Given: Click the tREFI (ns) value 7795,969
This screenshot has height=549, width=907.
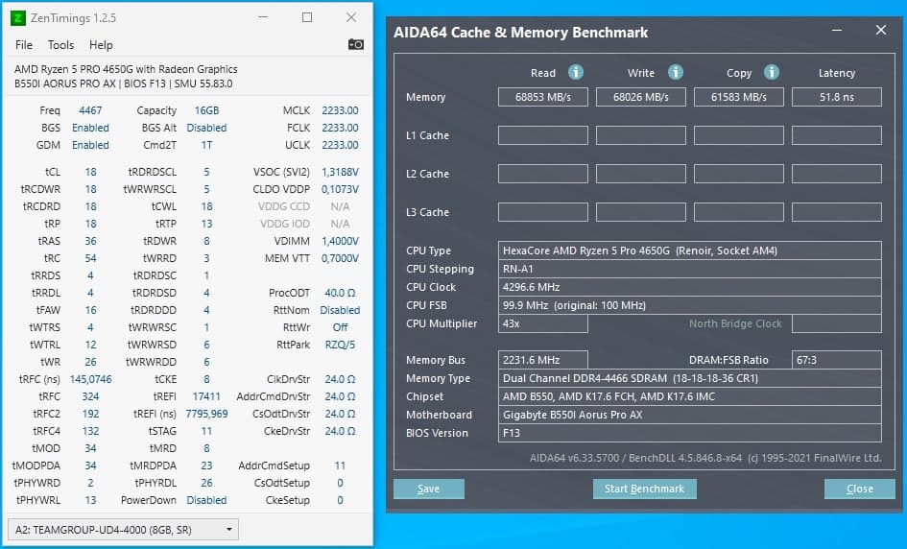Looking at the screenshot, I should point(206,415).
